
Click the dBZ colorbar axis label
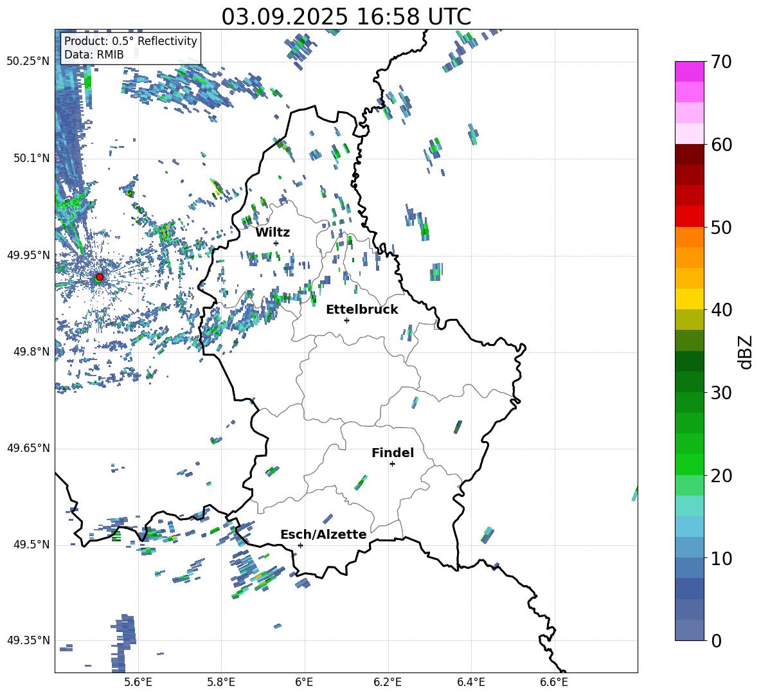pyautogui.click(x=746, y=352)
